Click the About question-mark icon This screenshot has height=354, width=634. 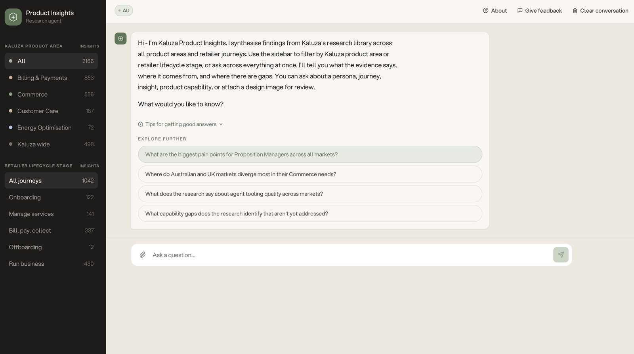point(485,11)
